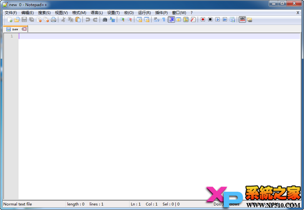Toggle show all characters pilcrow icon
This screenshot has width=304, height=210.
coord(164,20)
